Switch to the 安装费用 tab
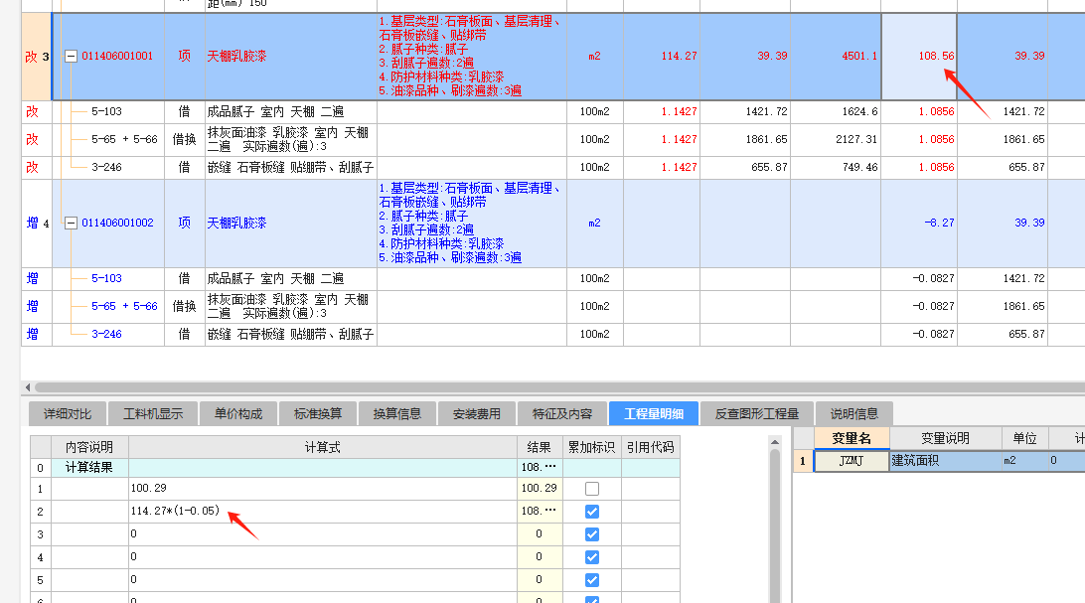The width and height of the screenshot is (1085, 603). click(477, 413)
